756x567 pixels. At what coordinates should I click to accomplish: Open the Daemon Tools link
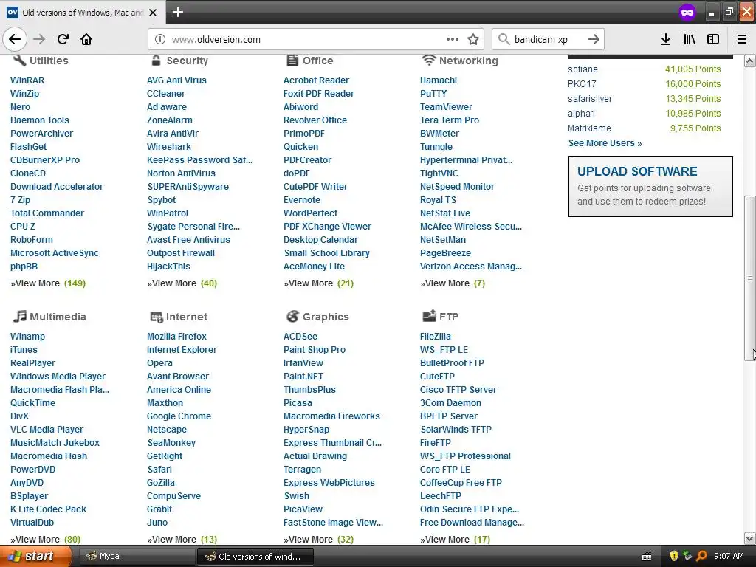40,120
